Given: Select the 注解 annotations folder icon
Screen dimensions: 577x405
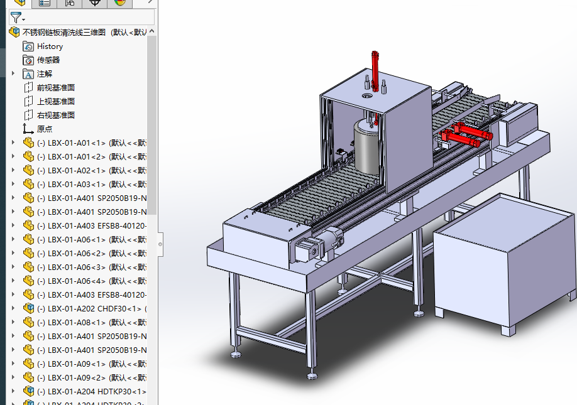Looking at the screenshot, I should (x=28, y=74).
